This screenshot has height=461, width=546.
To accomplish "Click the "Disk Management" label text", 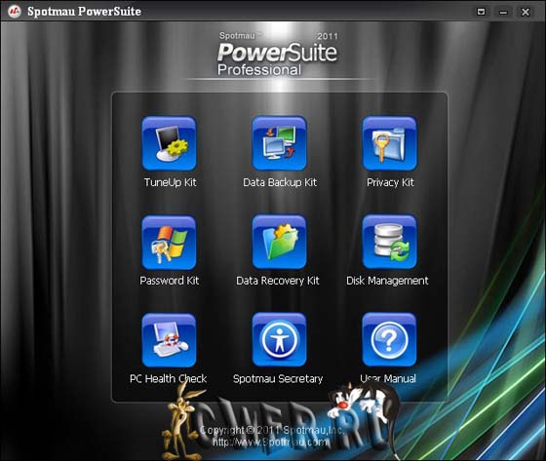I will [387, 281].
